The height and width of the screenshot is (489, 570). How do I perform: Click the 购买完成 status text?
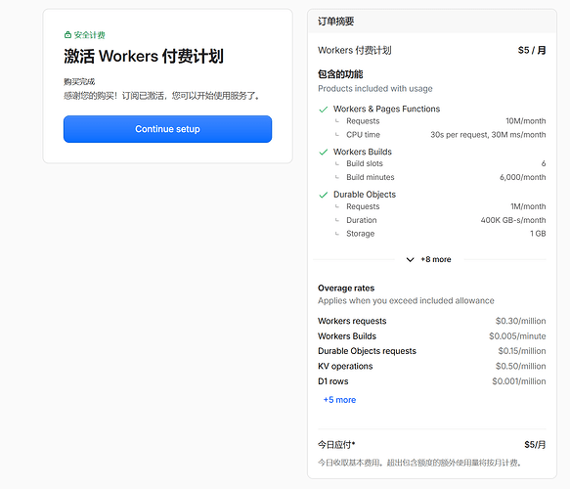tap(79, 81)
